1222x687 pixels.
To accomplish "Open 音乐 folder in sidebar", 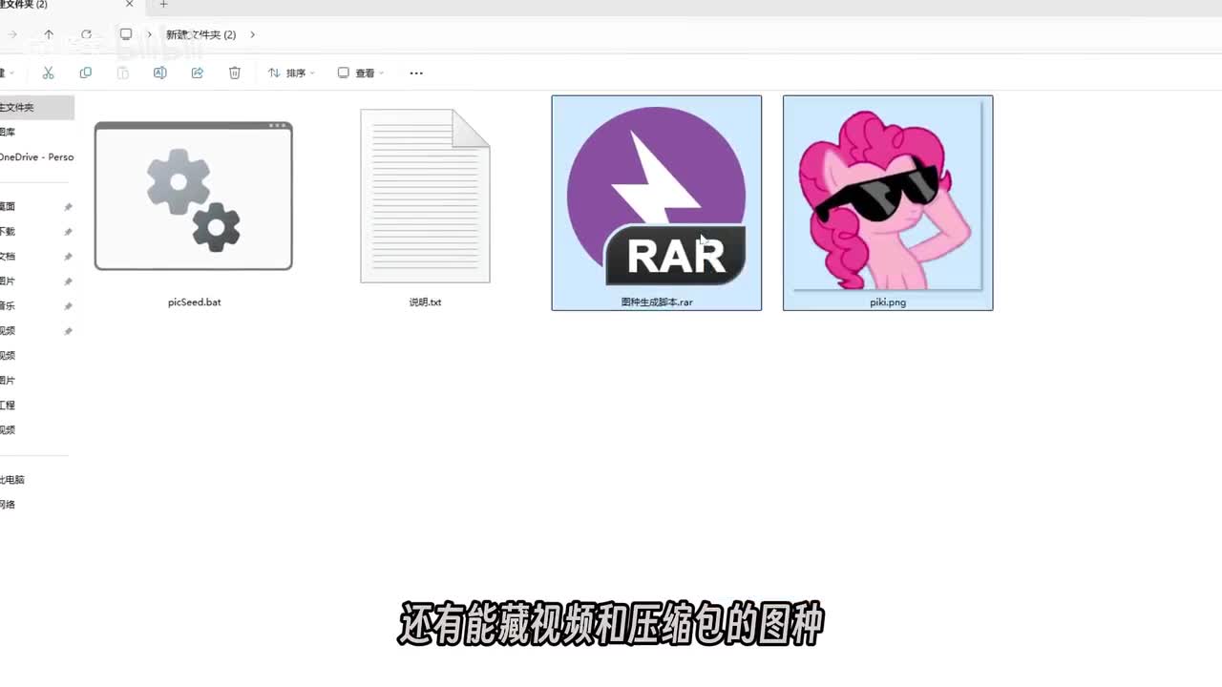I will coord(8,305).
